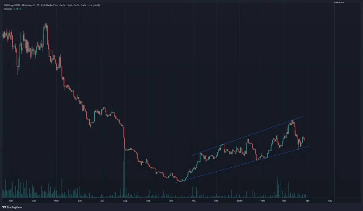The image size is (363, 211).
Task: Click the Feb label on time axis
Action: coord(263,201)
